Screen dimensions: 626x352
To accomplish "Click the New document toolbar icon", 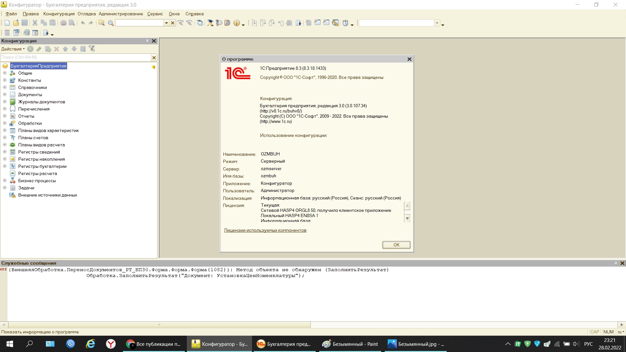I will click(x=7, y=23).
